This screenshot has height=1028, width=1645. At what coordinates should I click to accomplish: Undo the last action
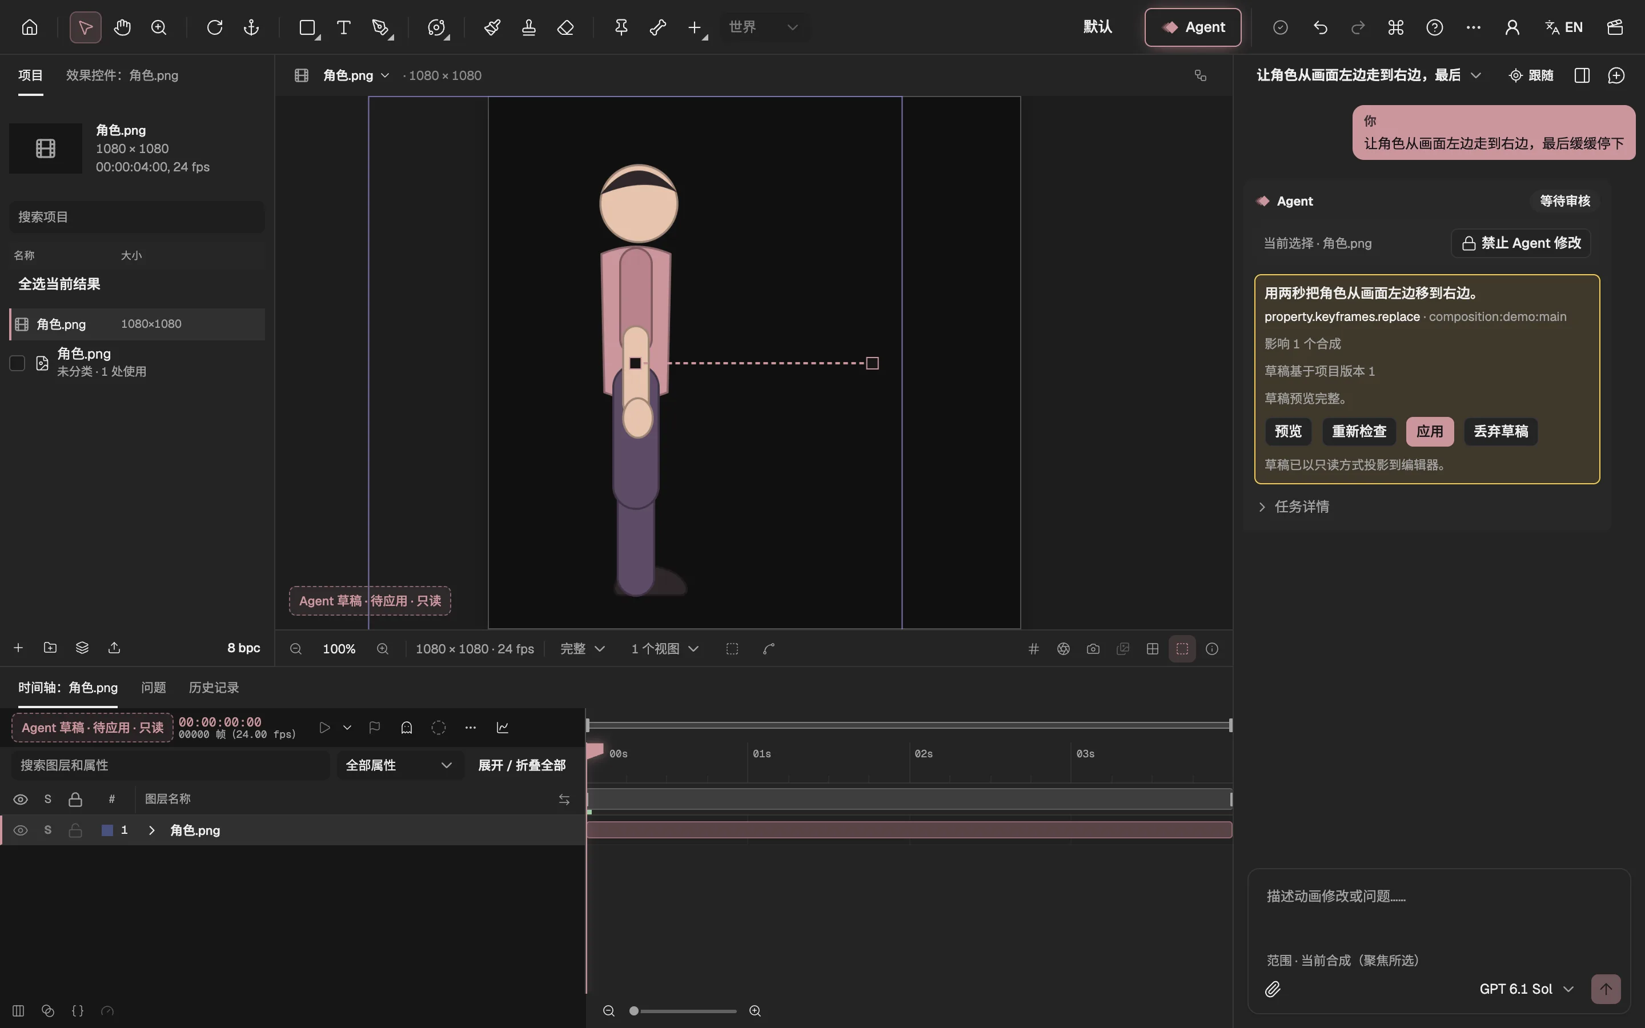tap(1320, 27)
